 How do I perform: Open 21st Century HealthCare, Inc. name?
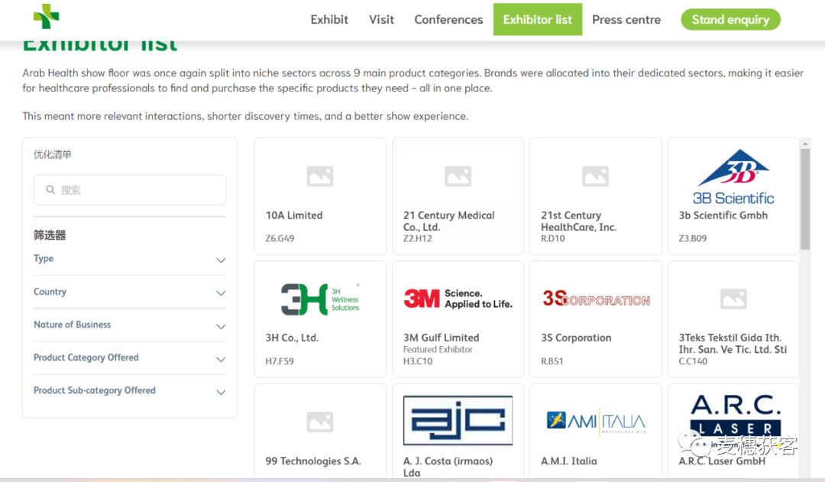point(579,221)
